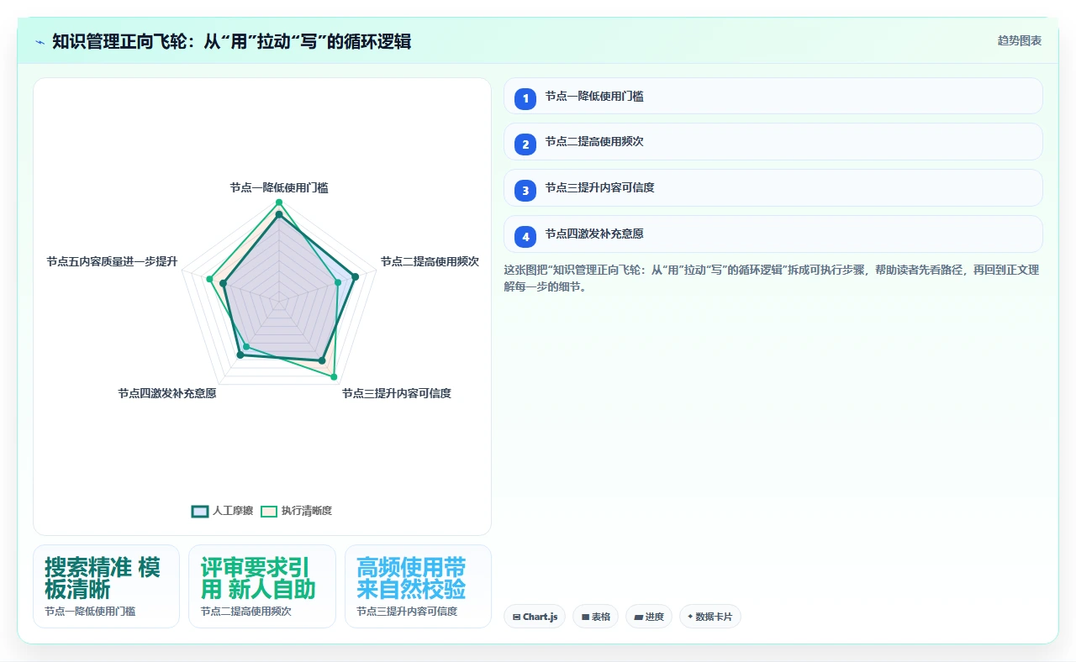1076x662 pixels.
Task: Click the 数据卡片 tag
Action: coord(709,617)
